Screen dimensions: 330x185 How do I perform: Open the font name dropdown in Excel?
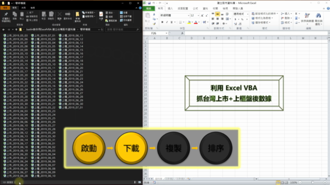coord(188,15)
